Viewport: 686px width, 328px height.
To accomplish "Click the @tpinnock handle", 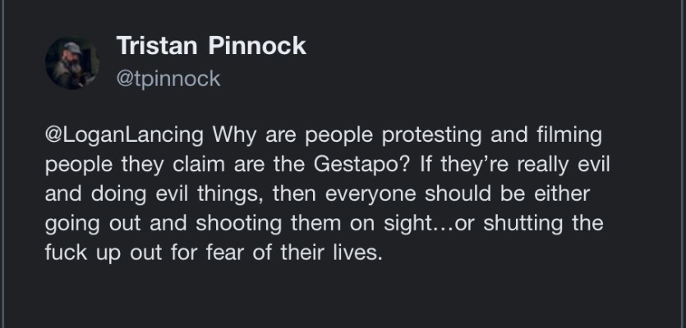I will point(168,79).
